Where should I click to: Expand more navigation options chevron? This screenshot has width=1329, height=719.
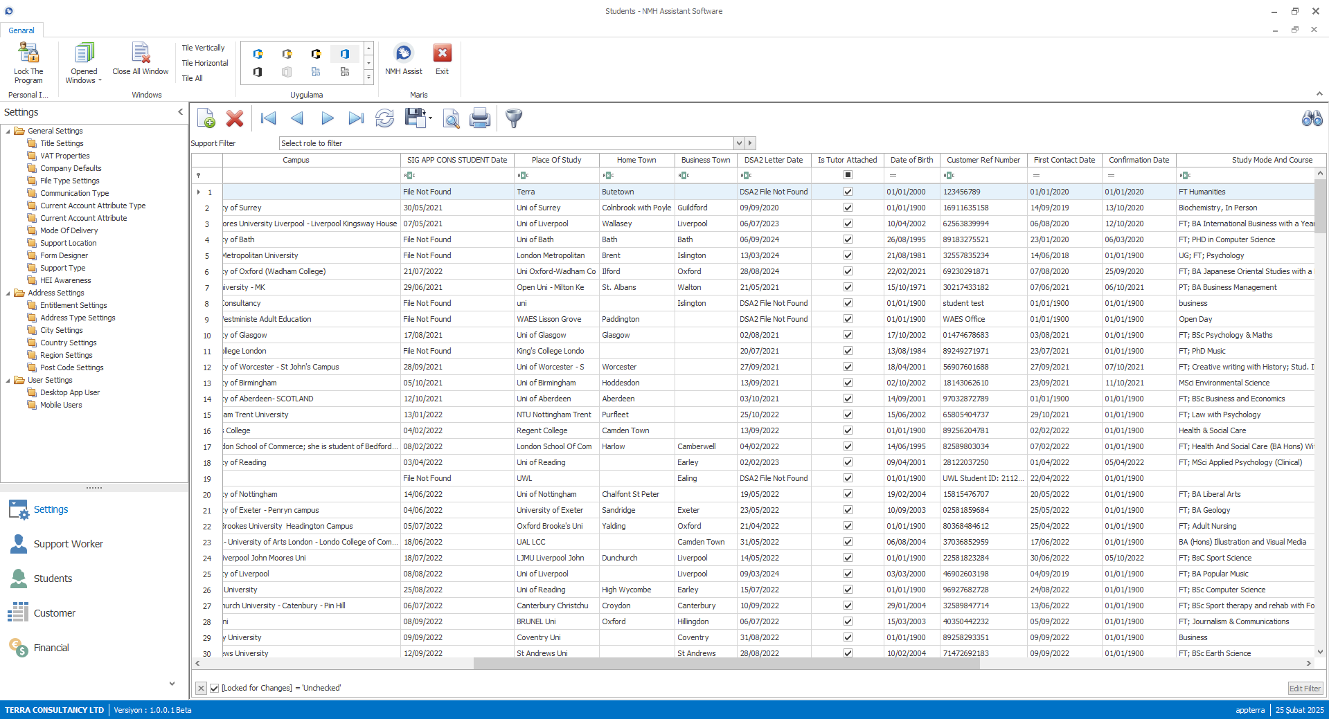point(172,684)
